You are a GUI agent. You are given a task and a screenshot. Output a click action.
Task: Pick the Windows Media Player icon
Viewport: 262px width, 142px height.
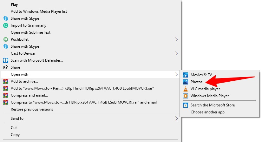click(186, 96)
